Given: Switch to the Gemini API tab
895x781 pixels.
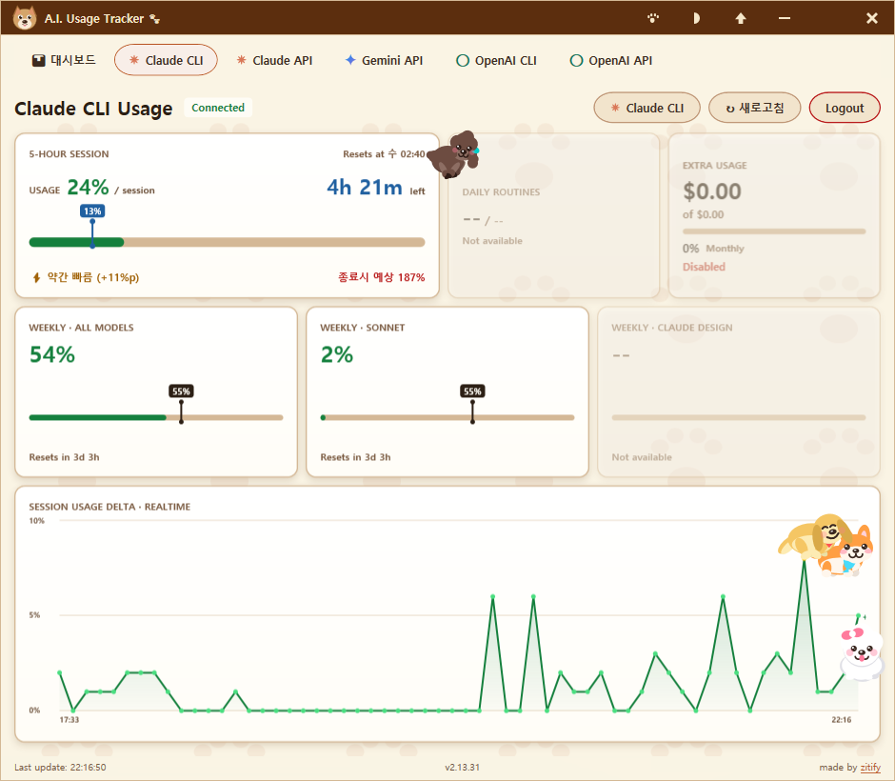Looking at the screenshot, I should coord(384,60).
